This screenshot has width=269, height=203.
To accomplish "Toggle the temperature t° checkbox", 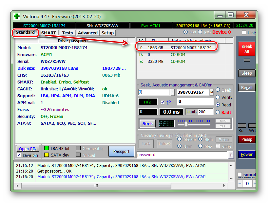I will point(163,102).
